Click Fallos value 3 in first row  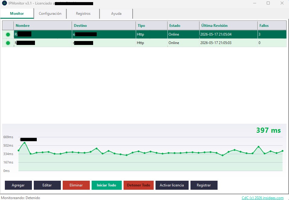pos(259,34)
